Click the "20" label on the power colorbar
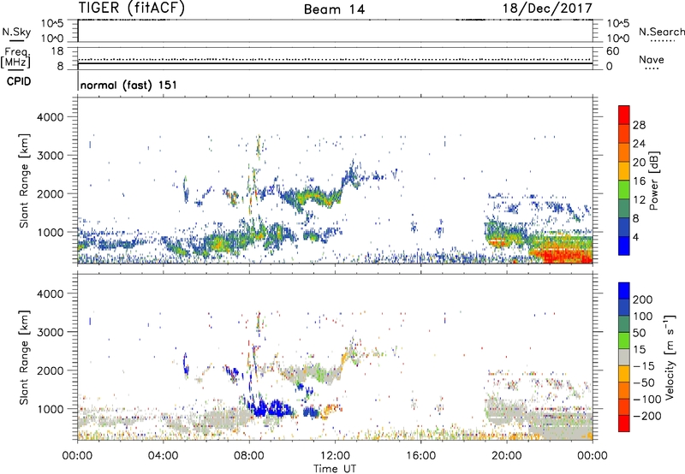 coord(639,163)
